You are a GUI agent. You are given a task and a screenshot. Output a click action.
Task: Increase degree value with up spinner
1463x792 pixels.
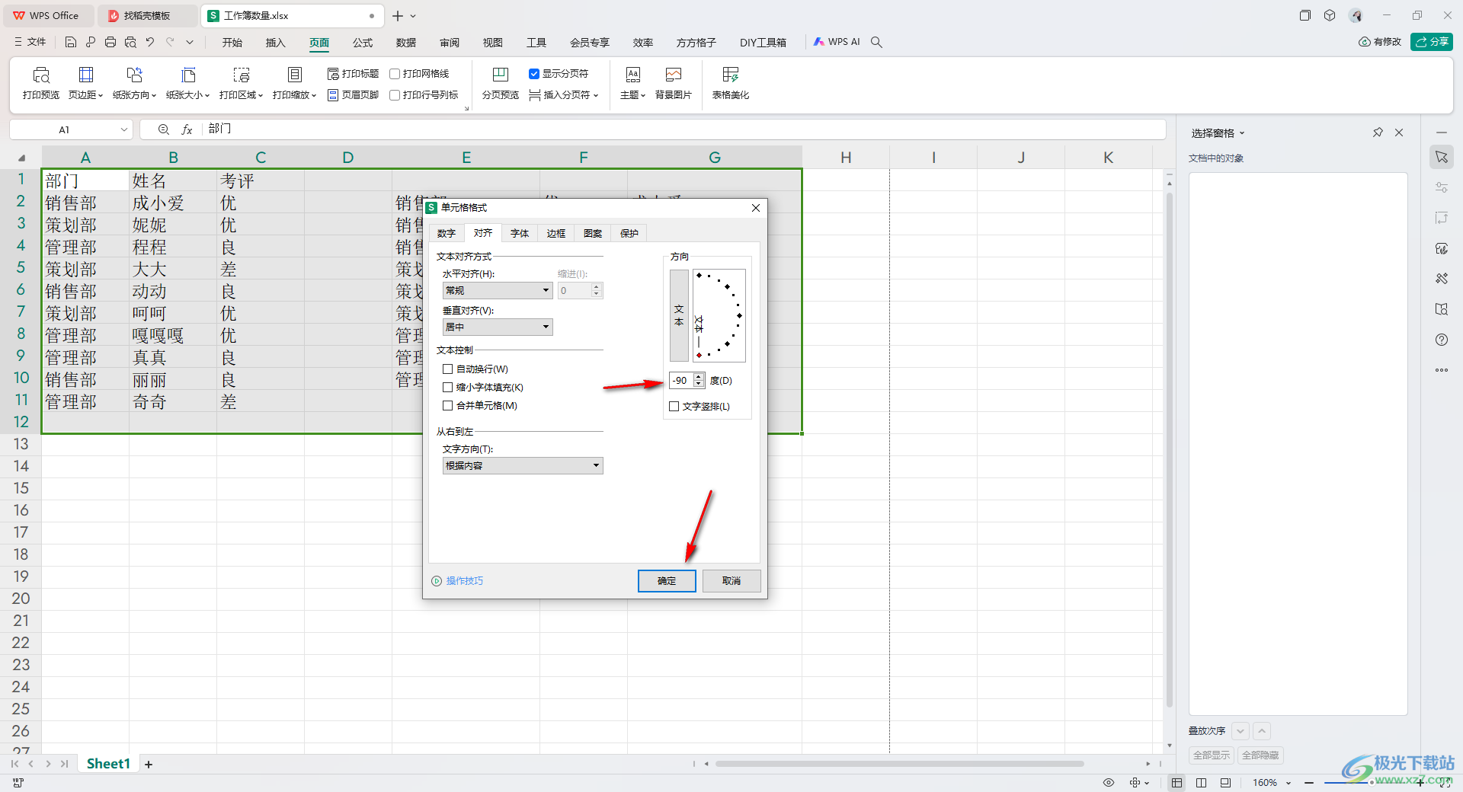click(x=699, y=377)
